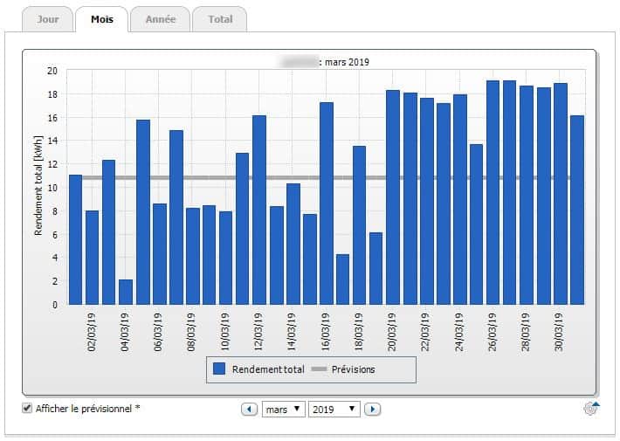Image resolution: width=620 pixels, height=441 pixels.
Task: Click the next month arrow button
Action: (372, 409)
